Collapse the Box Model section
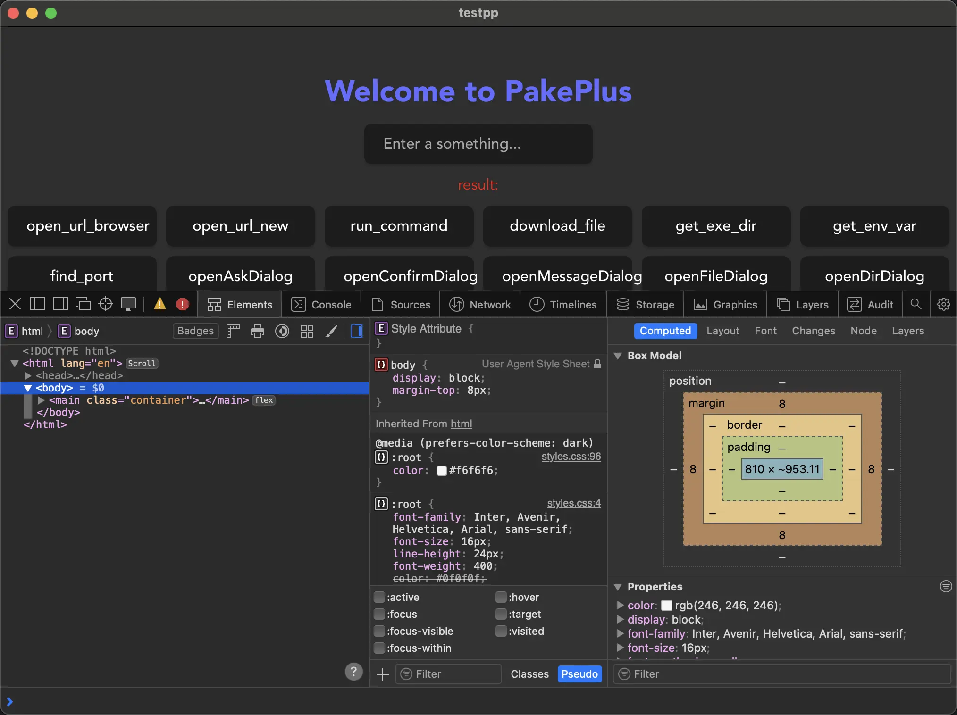The width and height of the screenshot is (957, 715). pos(618,356)
